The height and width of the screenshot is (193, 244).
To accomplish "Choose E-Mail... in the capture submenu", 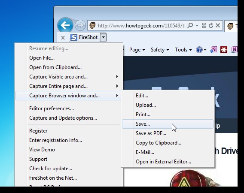I will pos(168,152).
